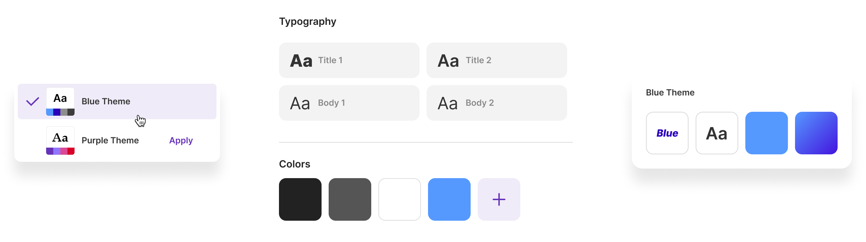Screen dimensions: 866x242
Task: Click the italic Blue font preview tile
Action: pos(667,133)
